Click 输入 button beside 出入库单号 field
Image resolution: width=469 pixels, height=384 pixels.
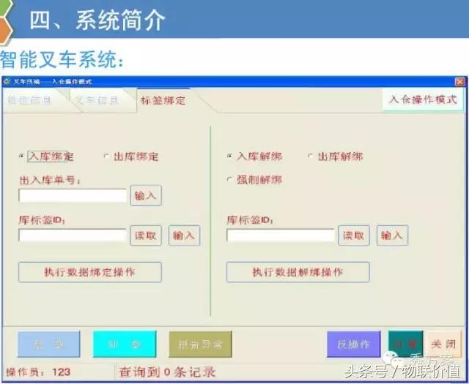146,196
